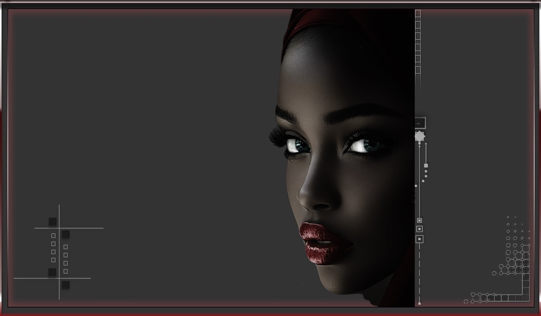Select the dark square above the upper crossbar
Viewport: 541px width, 316px height.
pyautogui.click(x=53, y=222)
